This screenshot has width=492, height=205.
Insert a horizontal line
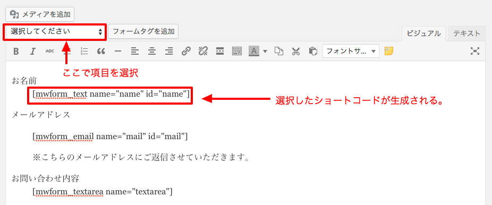tap(117, 51)
